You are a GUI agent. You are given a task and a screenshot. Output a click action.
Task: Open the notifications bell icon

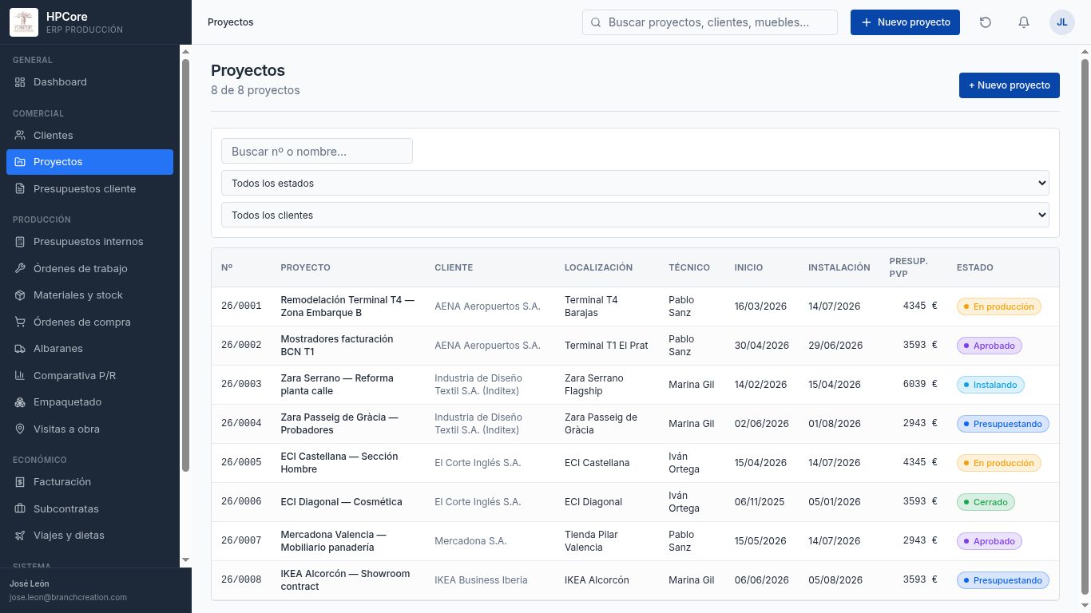click(x=1024, y=22)
